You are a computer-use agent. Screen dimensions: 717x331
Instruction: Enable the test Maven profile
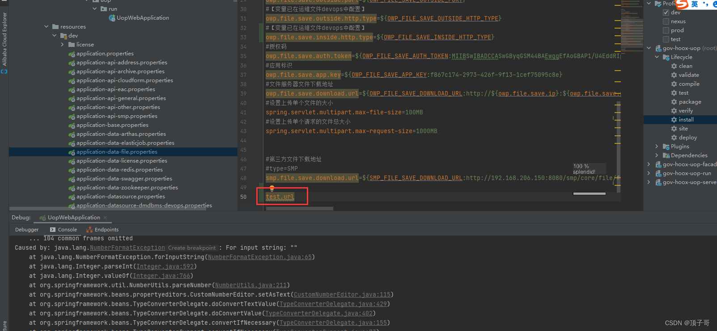pyautogui.click(x=666, y=39)
